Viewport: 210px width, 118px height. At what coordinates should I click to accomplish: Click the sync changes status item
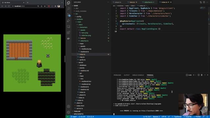pyautogui.click(x=82, y=117)
